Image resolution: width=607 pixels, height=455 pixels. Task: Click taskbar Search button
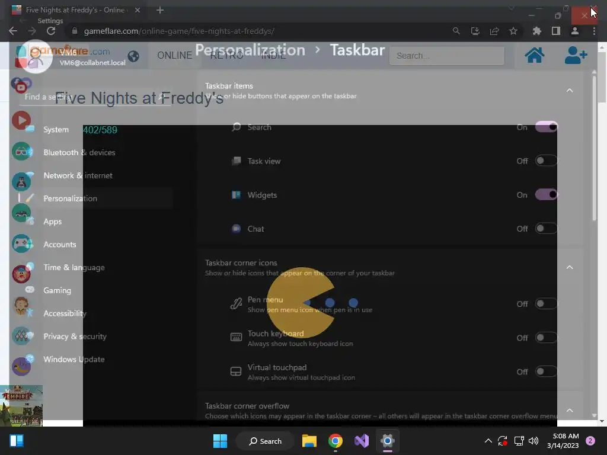click(266, 441)
